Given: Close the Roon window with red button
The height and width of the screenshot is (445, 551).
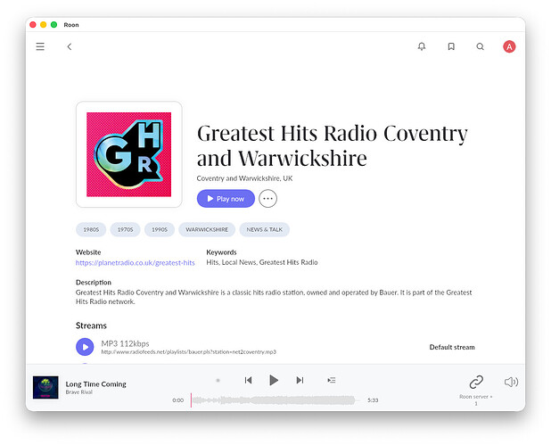Looking at the screenshot, I should (33, 25).
